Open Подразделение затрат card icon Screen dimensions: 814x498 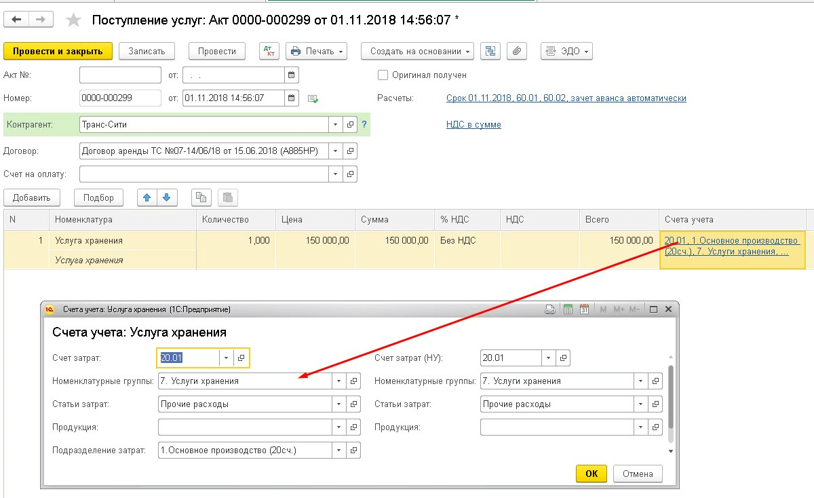pyautogui.click(x=353, y=450)
